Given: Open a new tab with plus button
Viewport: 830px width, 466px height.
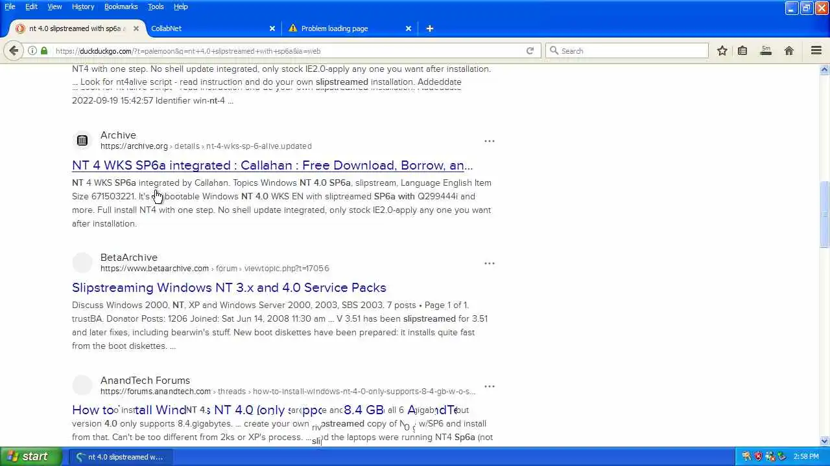Looking at the screenshot, I should tap(429, 28).
